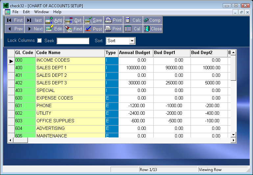Save the current record

click(x=93, y=20)
